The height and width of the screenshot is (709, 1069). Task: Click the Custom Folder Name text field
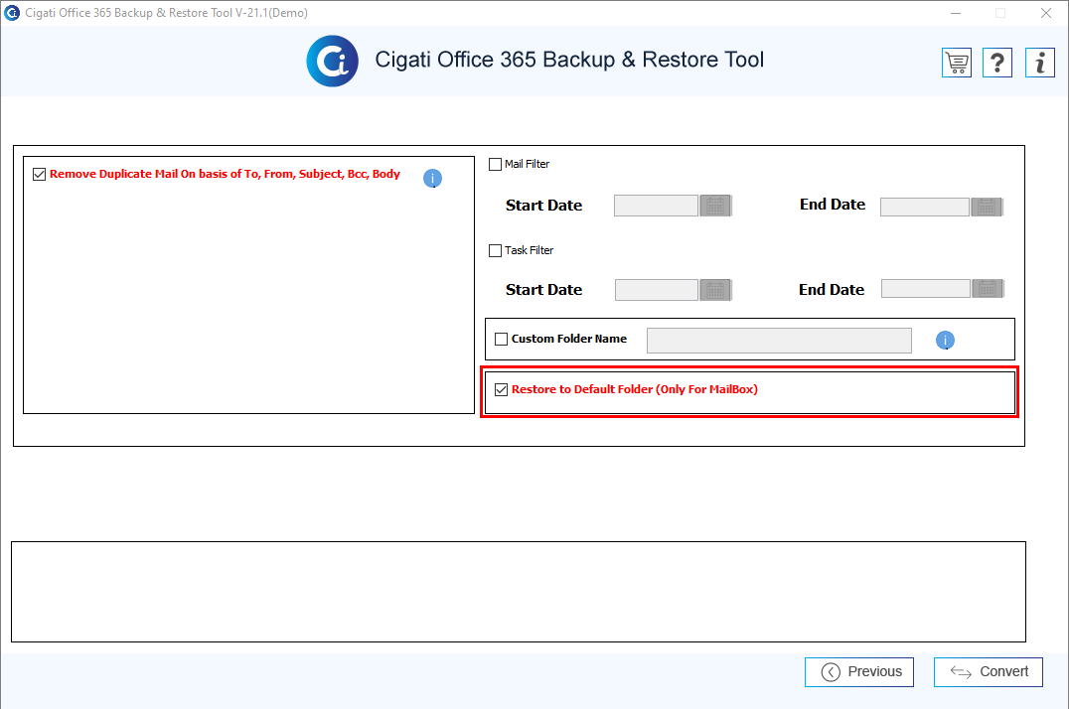779,341
